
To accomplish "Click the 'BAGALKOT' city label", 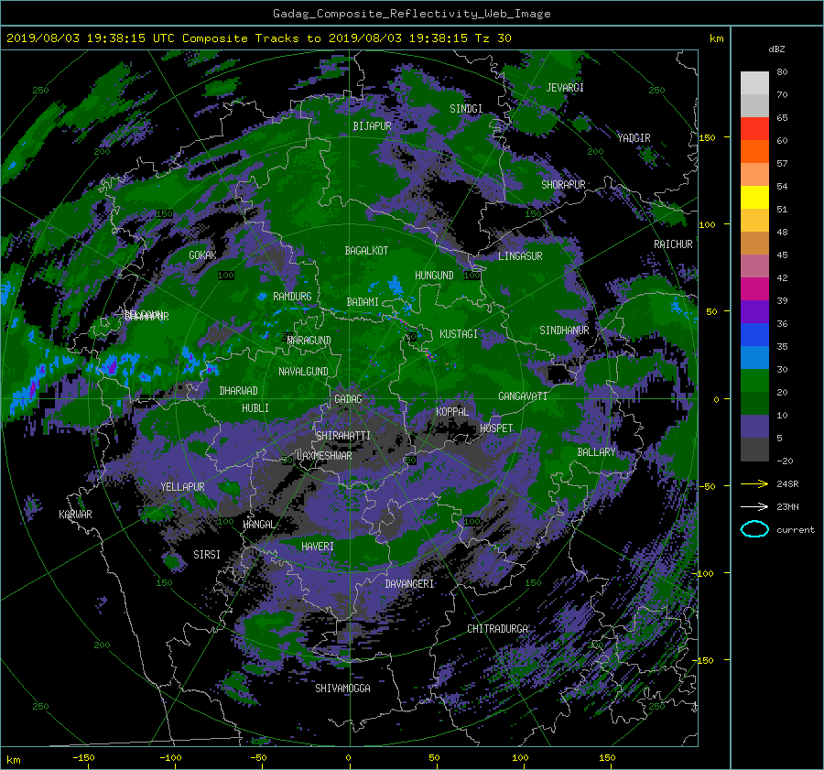I will (366, 251).
